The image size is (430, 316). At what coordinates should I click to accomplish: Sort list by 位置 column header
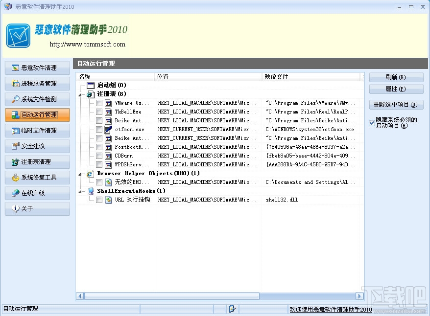[x=208, y=77]
